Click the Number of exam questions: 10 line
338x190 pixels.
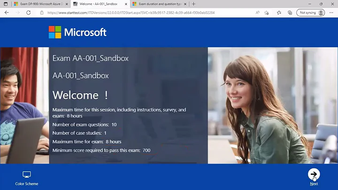tap(84, 125)
